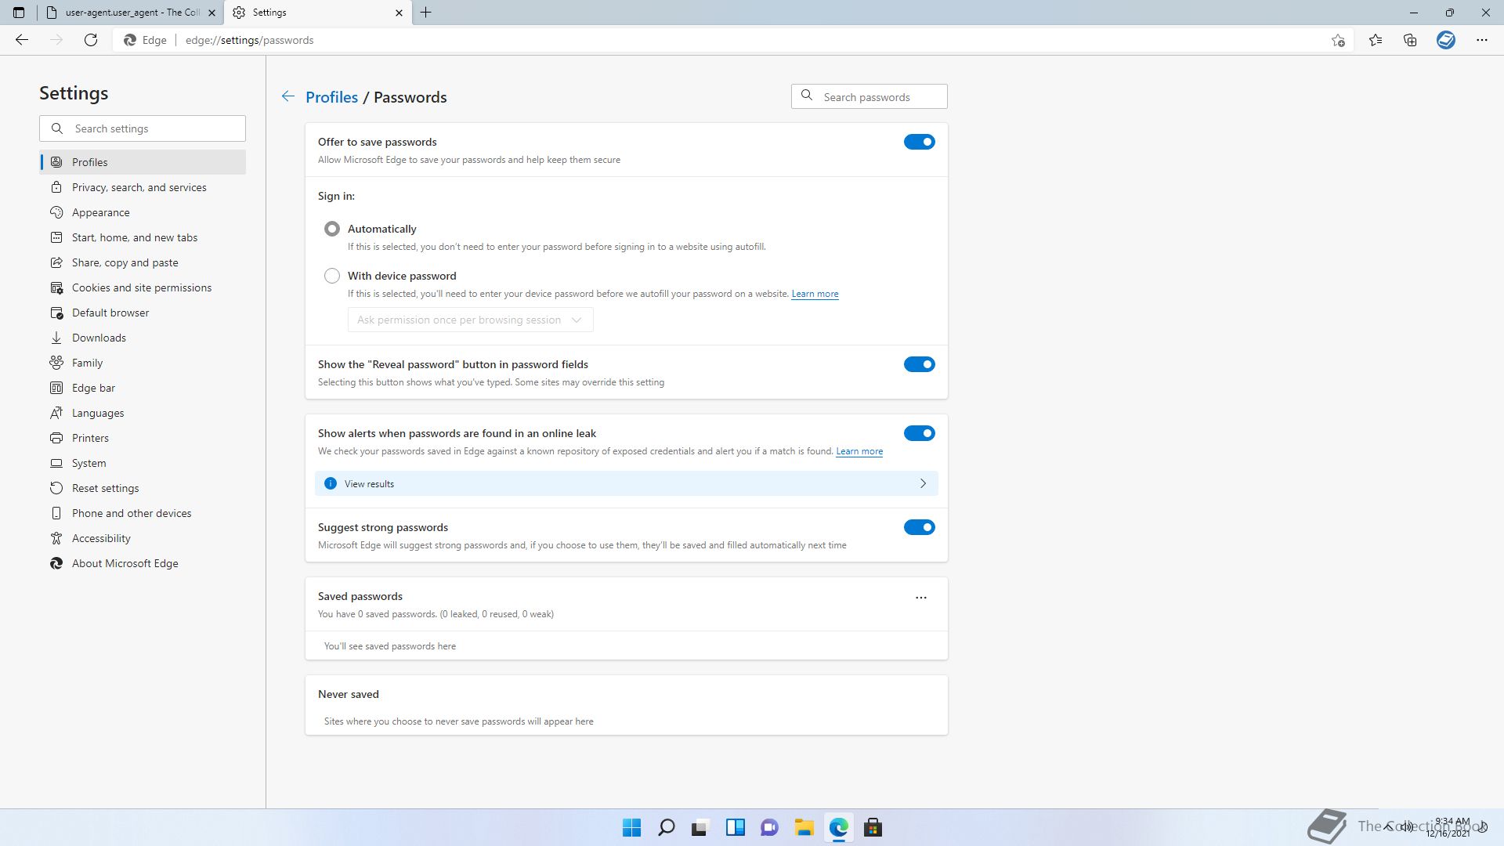1504x846 pixels.
Task: Open Phone and other devices
Action: tap(143, 513)
